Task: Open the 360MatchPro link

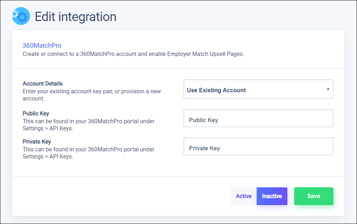Action: [x=42, y=46]
